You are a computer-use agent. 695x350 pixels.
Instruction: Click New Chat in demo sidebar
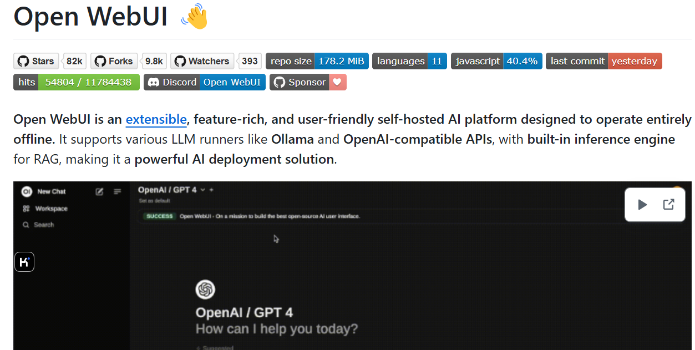click(x=52, y=191)
